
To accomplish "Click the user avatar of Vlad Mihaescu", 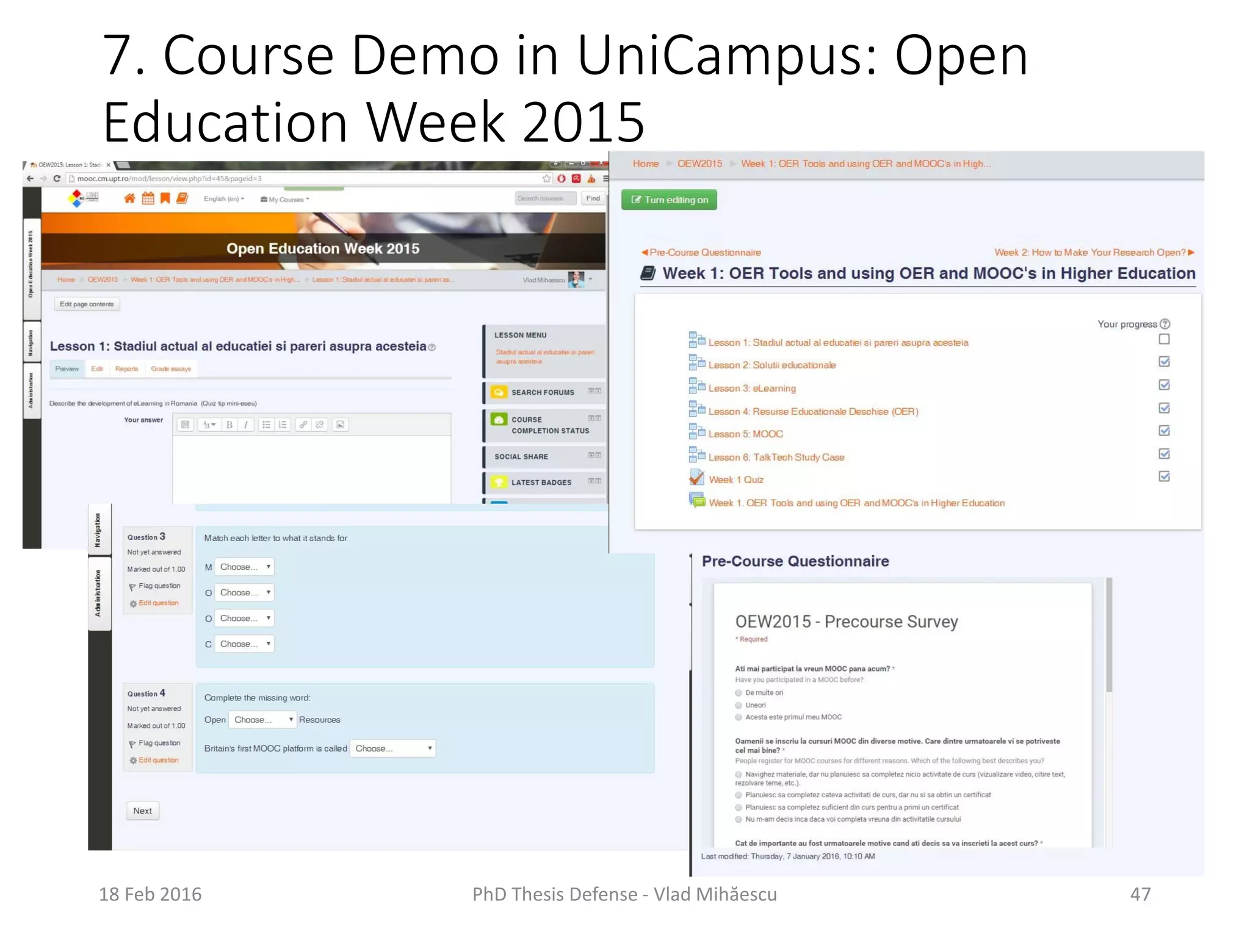I will click(576, 279).
